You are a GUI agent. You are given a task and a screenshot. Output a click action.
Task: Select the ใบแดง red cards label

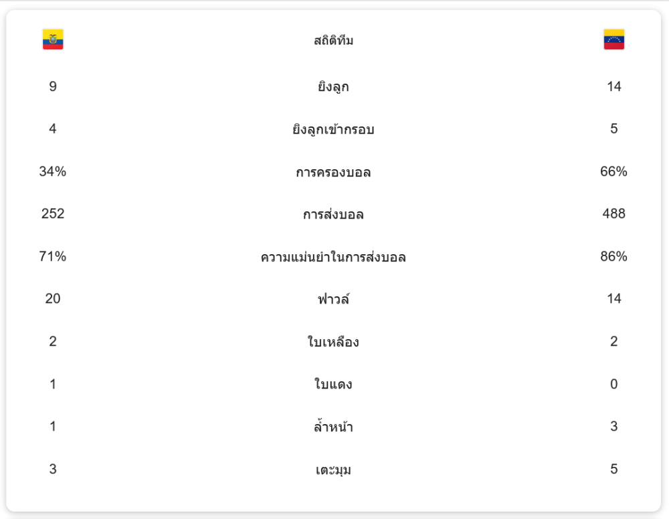click(333, 385)
